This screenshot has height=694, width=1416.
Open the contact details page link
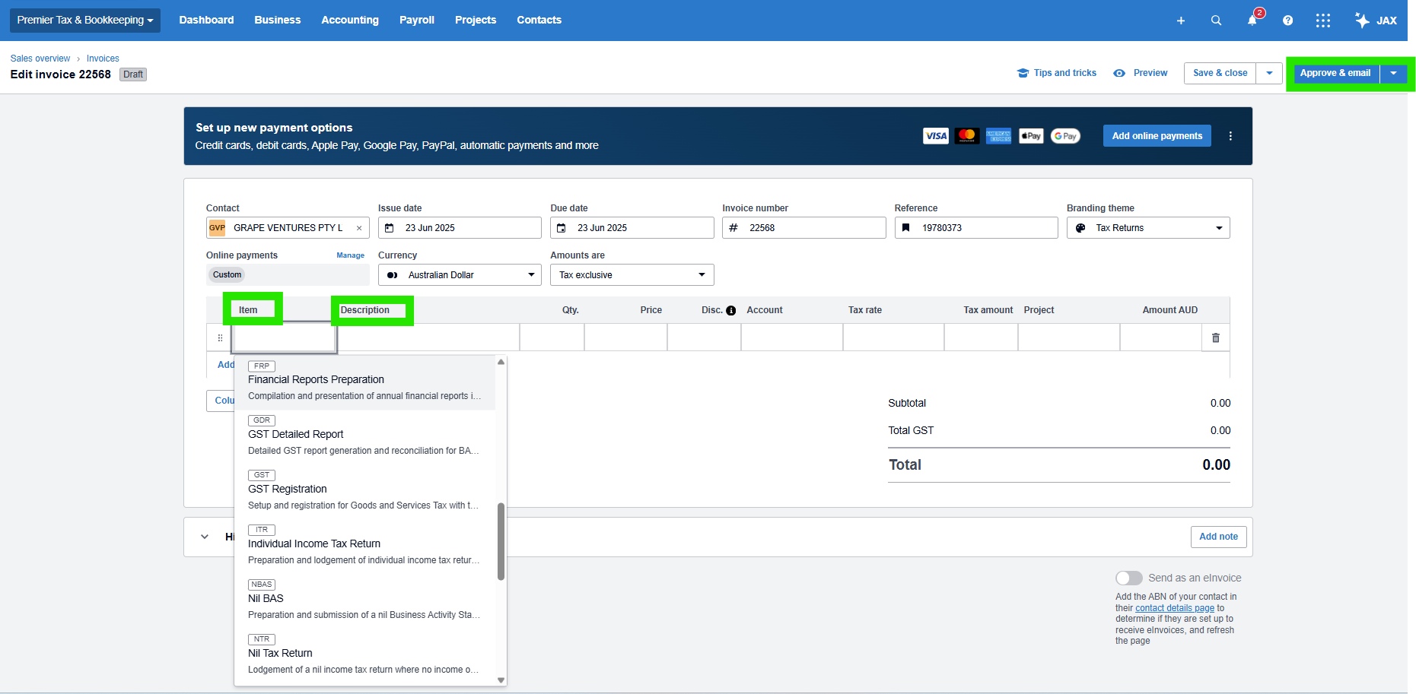1174,608
